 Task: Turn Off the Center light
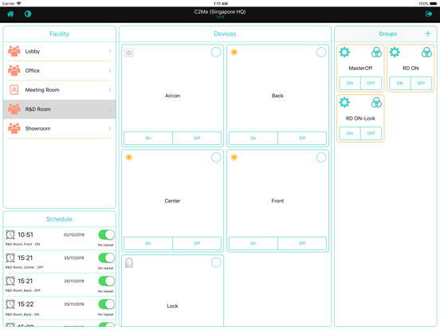(197, 243)
